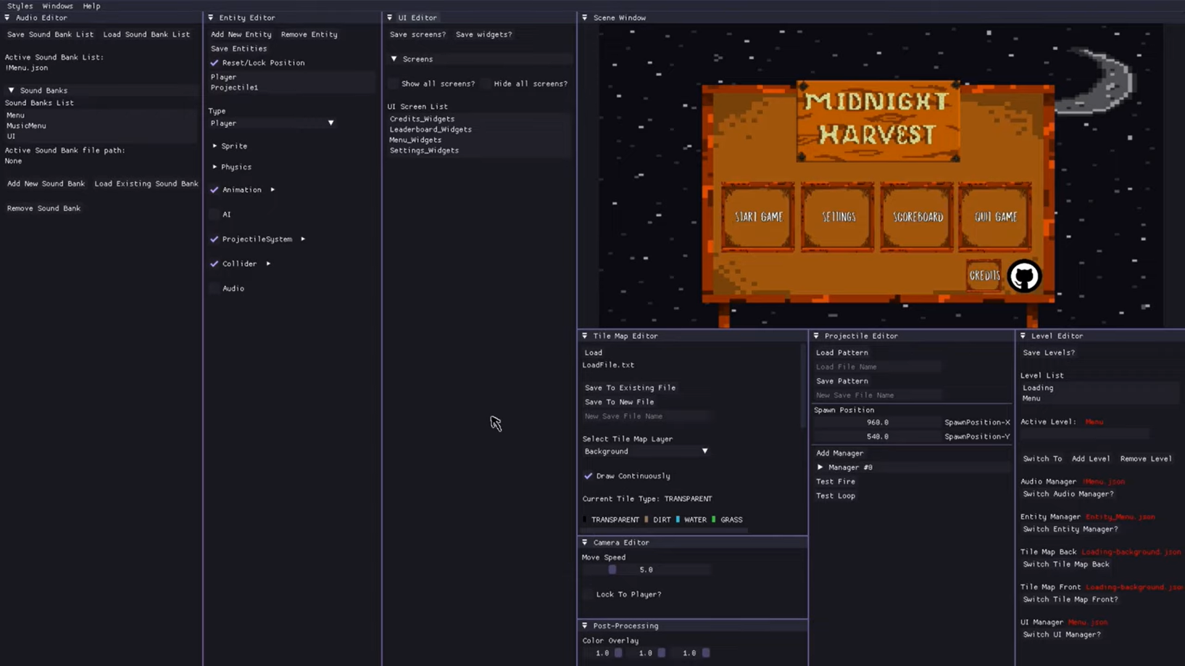
Task: Collapse the Entity Editor panel triangle
Action: [x=210, y=18]
